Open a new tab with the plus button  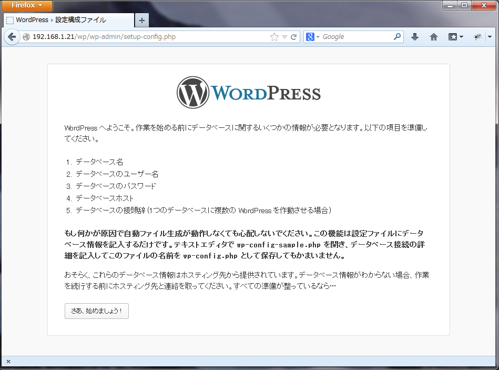pyautogui.click(x=141, y=21)
